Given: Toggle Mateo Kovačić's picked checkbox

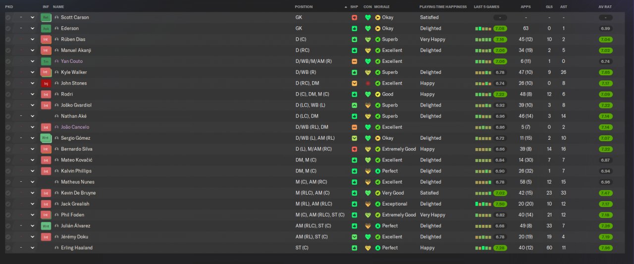Looking at the screenshot, I should pyautogui.click(x=8, y=160).
